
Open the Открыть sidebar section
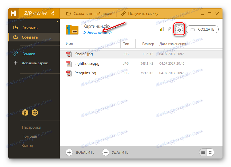pos(34,28)
